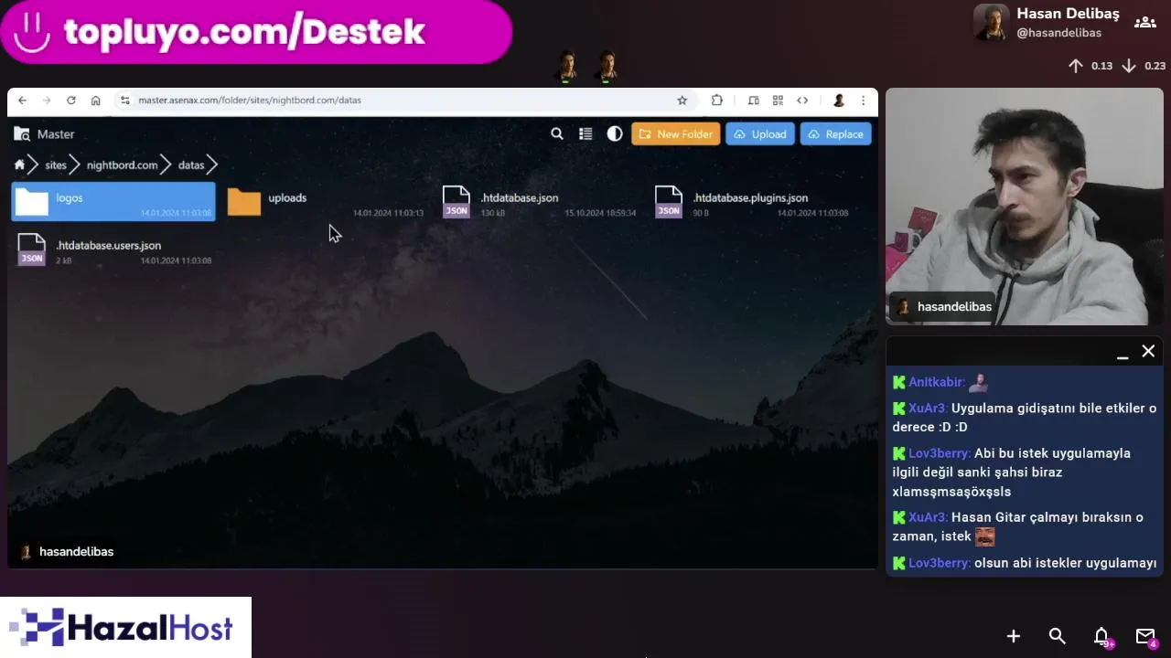Master title text in file manager
Screen dimensions: 1171x658
click(x=56, y=134)
